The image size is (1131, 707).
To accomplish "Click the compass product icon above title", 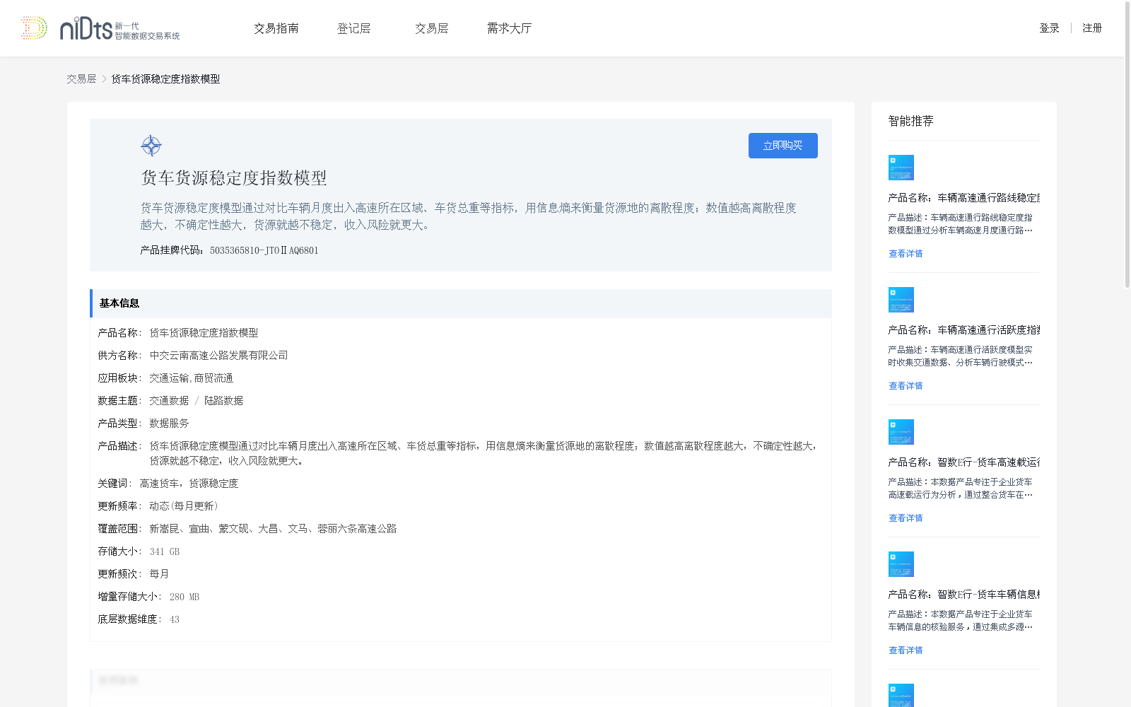I will click(151, 146).
